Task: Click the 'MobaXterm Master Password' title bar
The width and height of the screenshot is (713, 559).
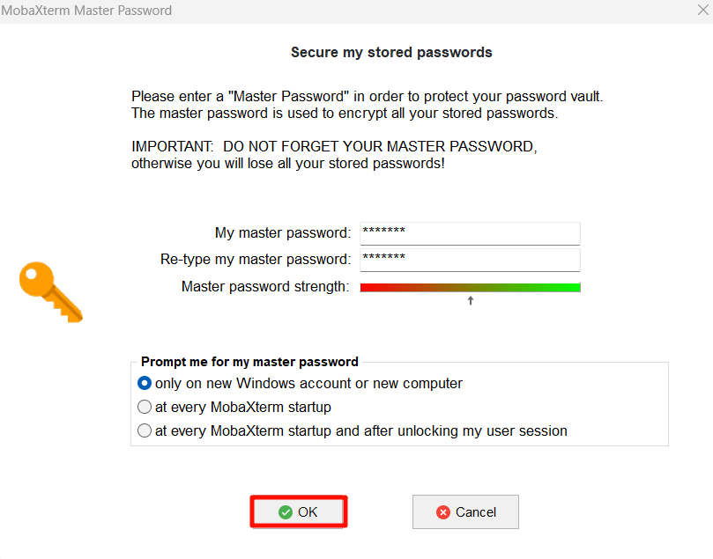Action: point(86,10)
